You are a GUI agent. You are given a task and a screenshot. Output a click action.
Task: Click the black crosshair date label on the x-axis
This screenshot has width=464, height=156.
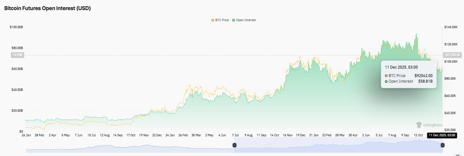tap(442, 135)
